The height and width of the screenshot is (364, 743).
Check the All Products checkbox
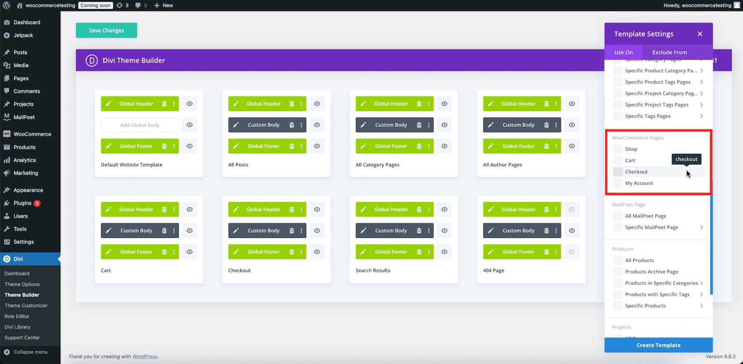(618, 260)
